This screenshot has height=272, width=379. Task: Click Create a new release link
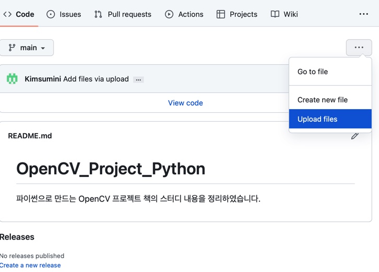point(30,265)
